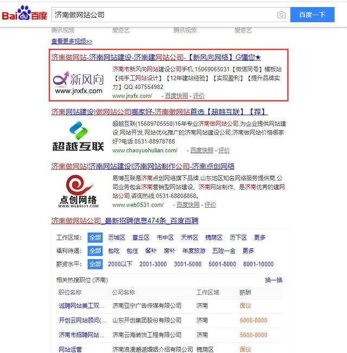Expand 更多 in 工作区域 row
The height and width of the screenshot is (353, 347).
click(x=260, y=238)
